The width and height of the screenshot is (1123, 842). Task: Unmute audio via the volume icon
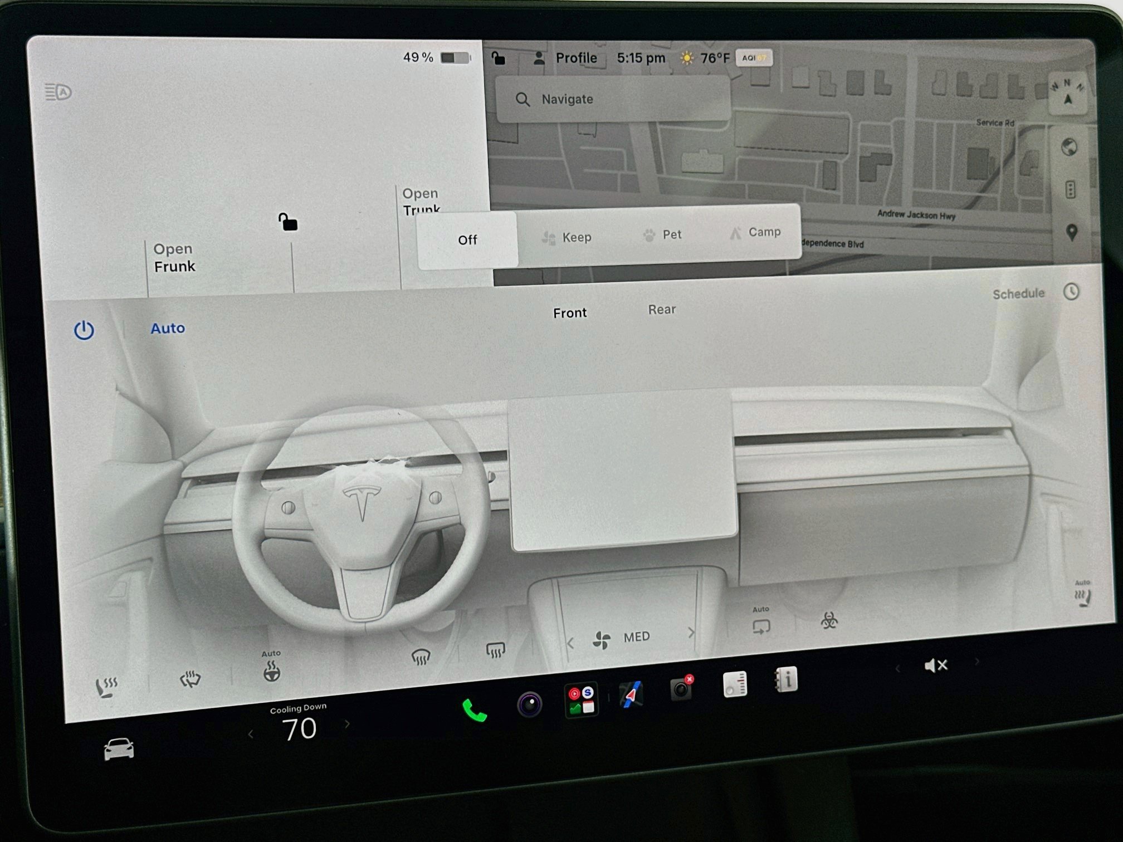coord(936,665)
